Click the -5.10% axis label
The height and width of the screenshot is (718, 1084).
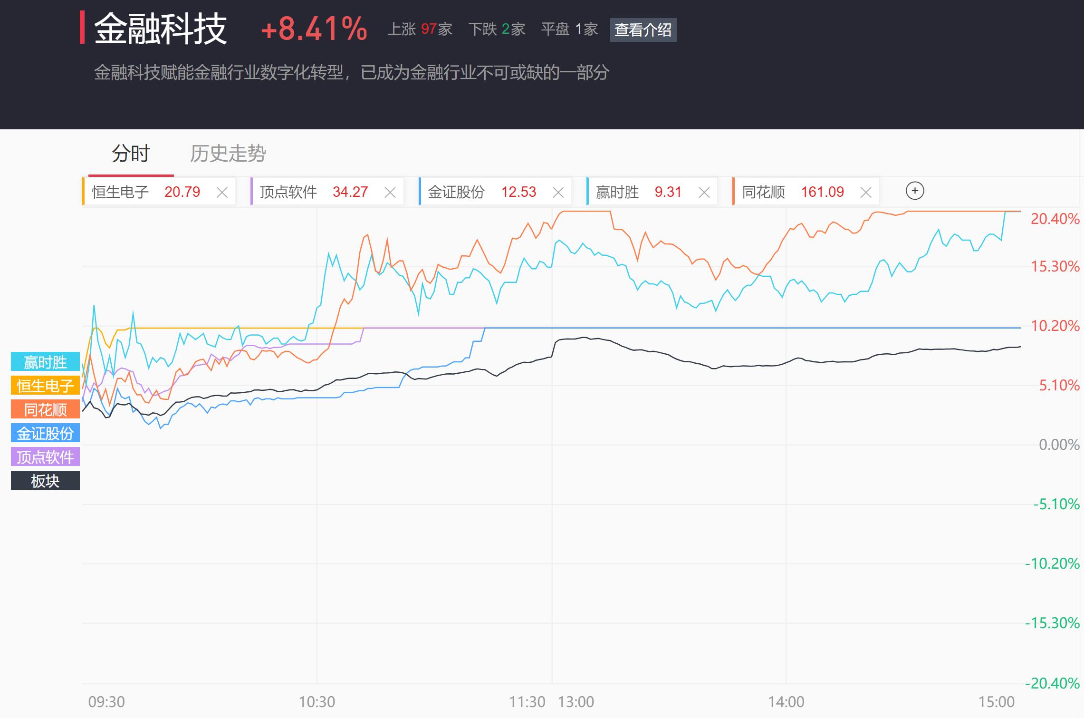coord(1056,504)
